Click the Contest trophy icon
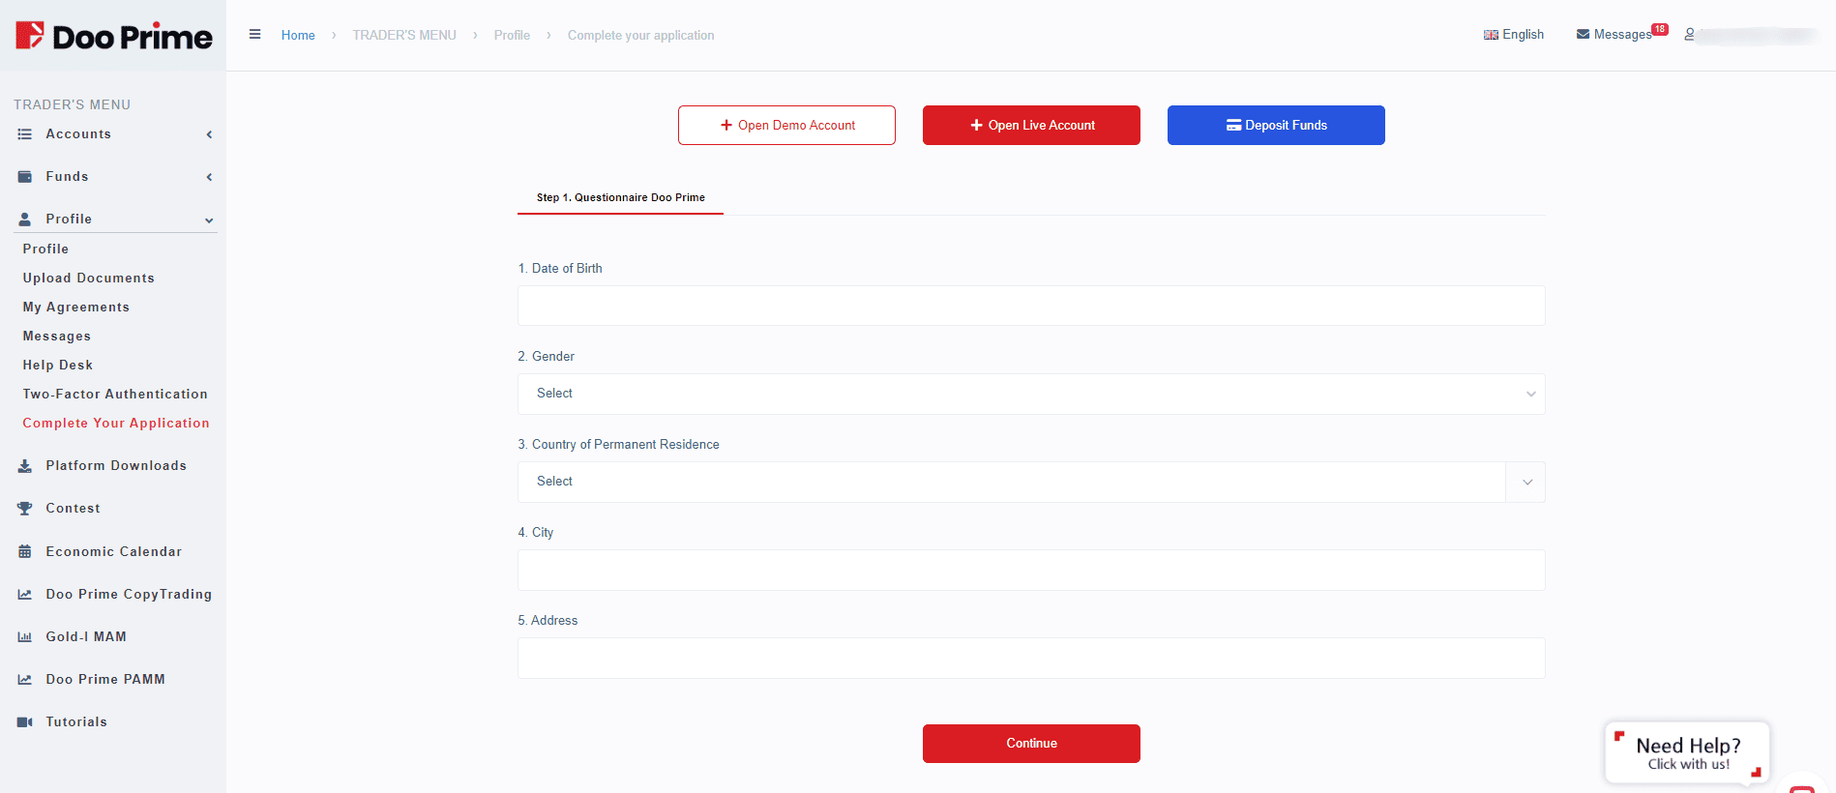This screenshot has height=793, width=1836. click(25, 509)
